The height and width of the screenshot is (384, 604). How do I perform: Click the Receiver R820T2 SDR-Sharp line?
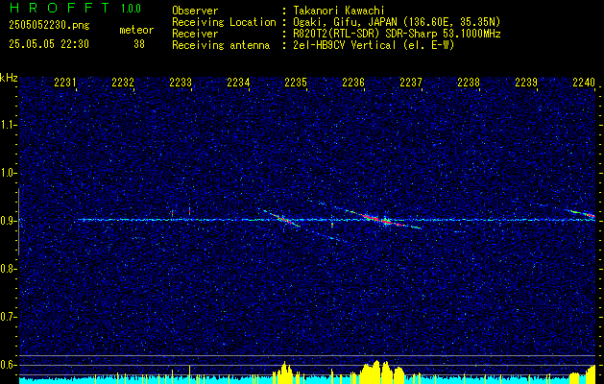point(397,34)
